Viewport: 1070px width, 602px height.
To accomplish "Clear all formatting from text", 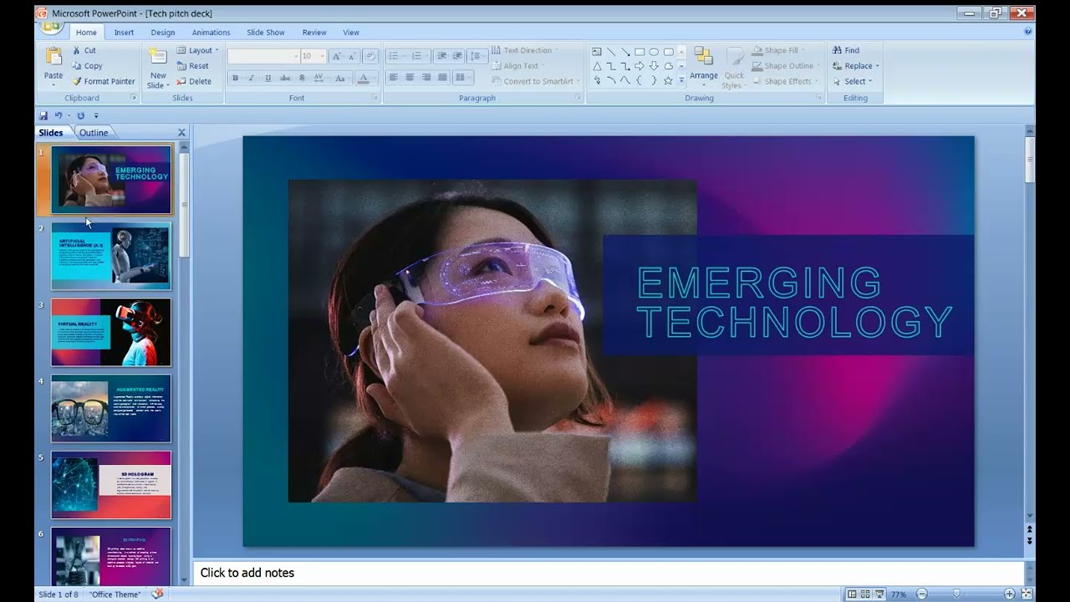I will coord(370,56).
